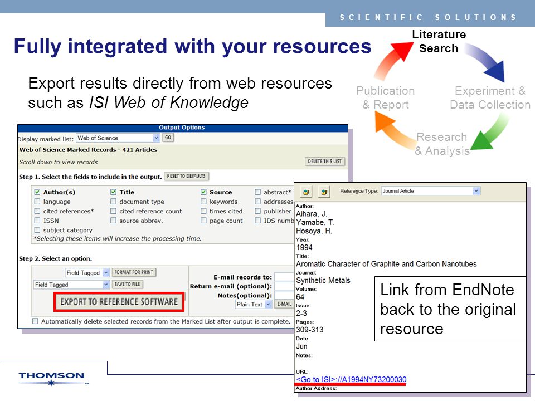535x401 pixels.
Task: Click the Save to File button
Action: pos(127,285)
